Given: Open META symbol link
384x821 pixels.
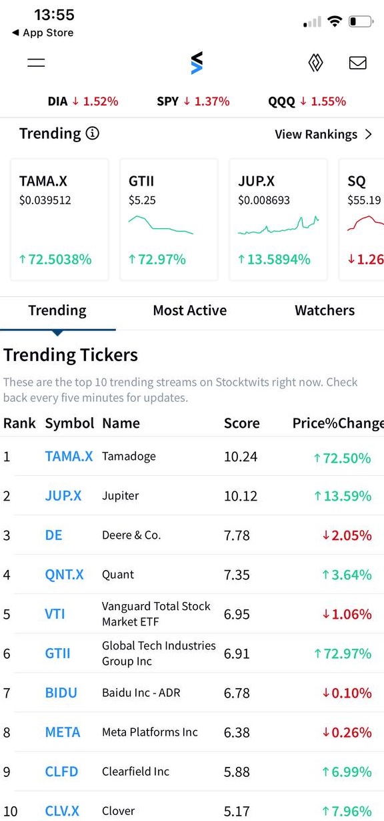Looking at the screenshot, I should pyautogui.click(x=63, y=732).
